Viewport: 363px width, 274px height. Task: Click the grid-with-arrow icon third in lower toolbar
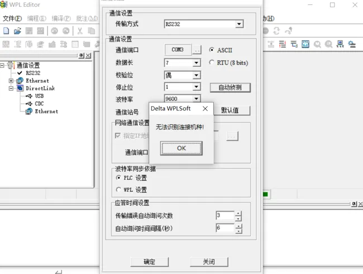(x=29, y=44)
